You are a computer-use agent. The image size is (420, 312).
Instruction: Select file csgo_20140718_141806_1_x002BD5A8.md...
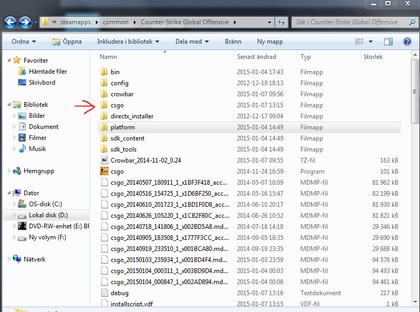click(x=170, y=226)
